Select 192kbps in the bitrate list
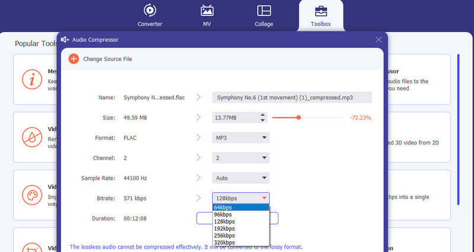 pyautogui.click(x=241, y=228)
